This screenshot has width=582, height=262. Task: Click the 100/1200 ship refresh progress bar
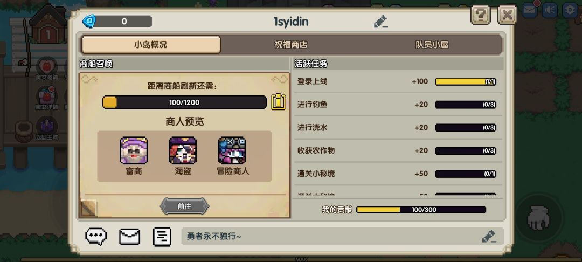coord(184,102)
